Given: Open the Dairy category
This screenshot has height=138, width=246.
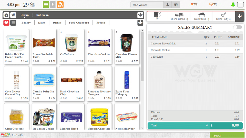Looking at the screenshot, I should pos(42,23).
